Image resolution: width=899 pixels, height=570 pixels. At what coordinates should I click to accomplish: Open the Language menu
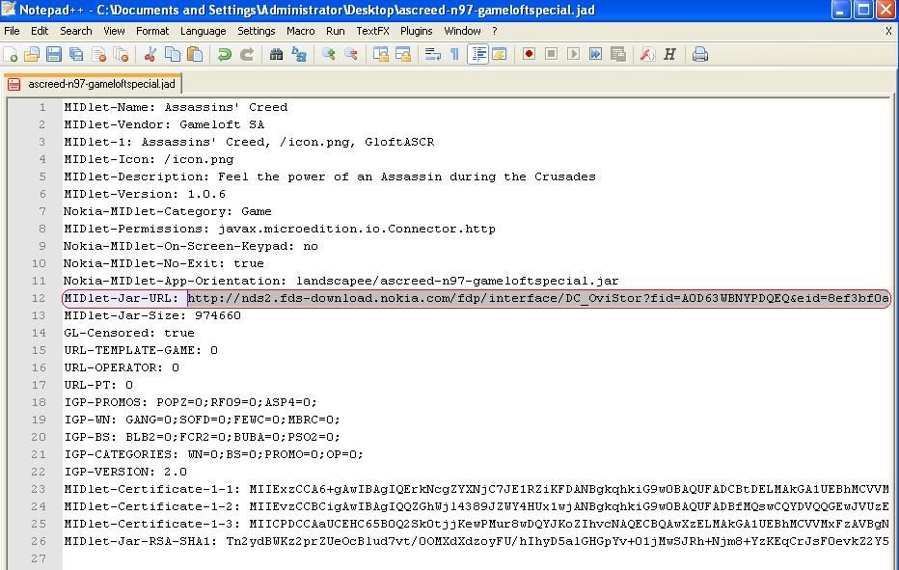click(x=203, y=31)
